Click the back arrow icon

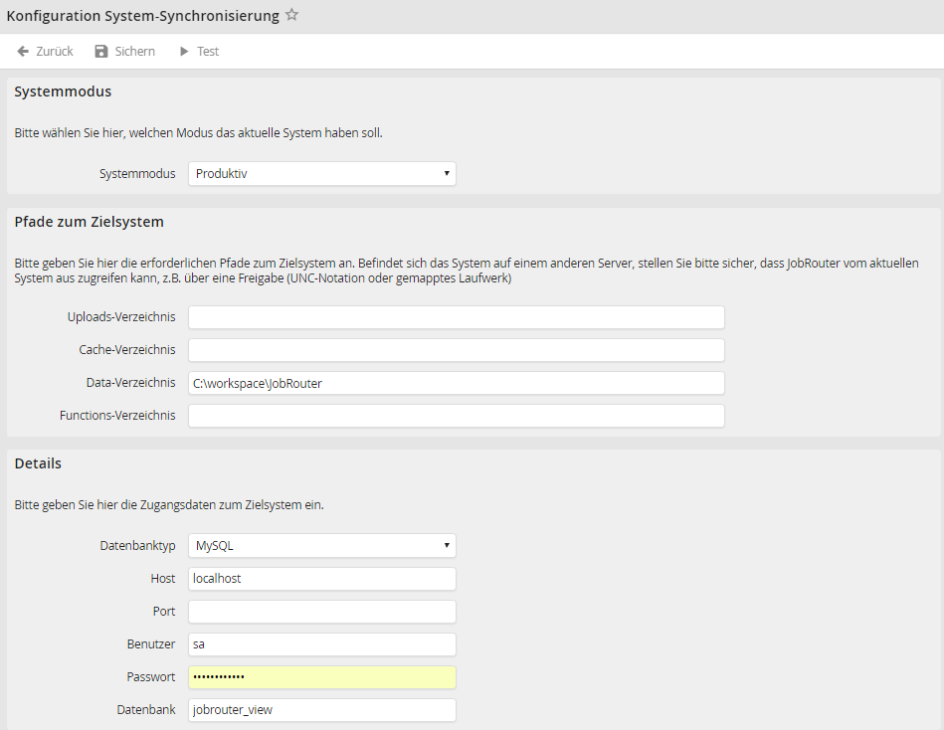(x=23, y=51)
